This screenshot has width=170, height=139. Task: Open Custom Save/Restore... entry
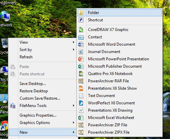[x=42, y=98]
